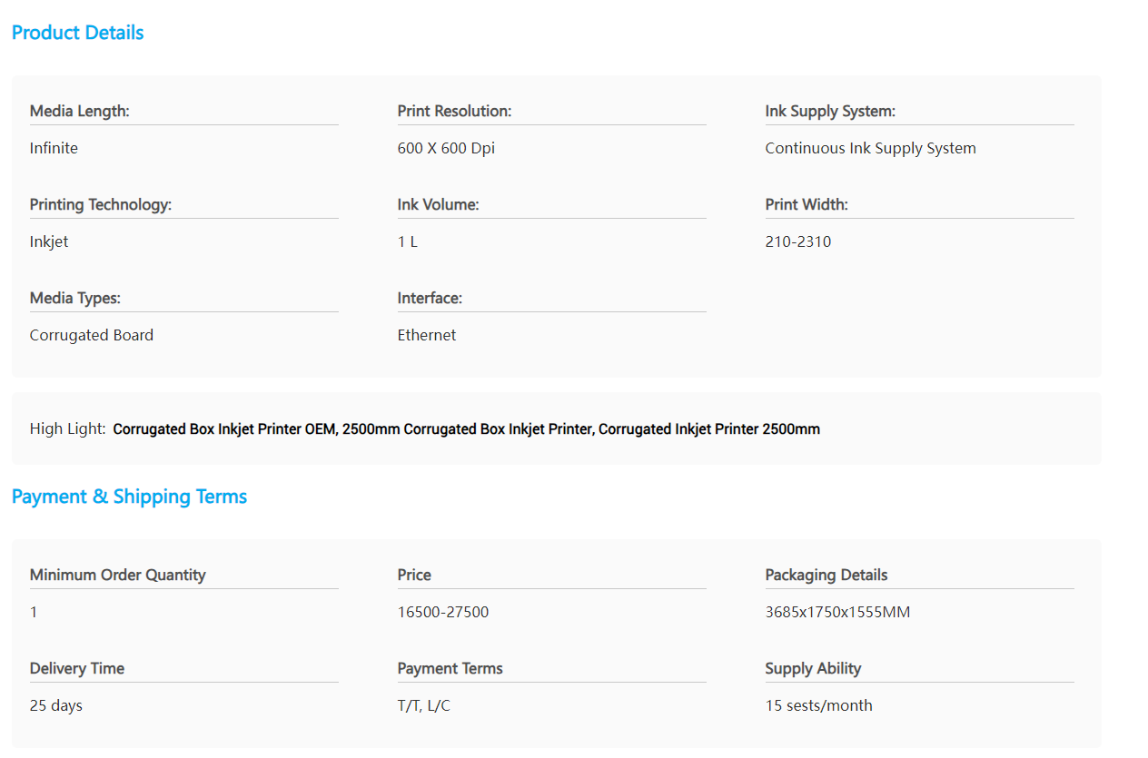
Task: Click the High Light label
Action: tap(67, 428)
